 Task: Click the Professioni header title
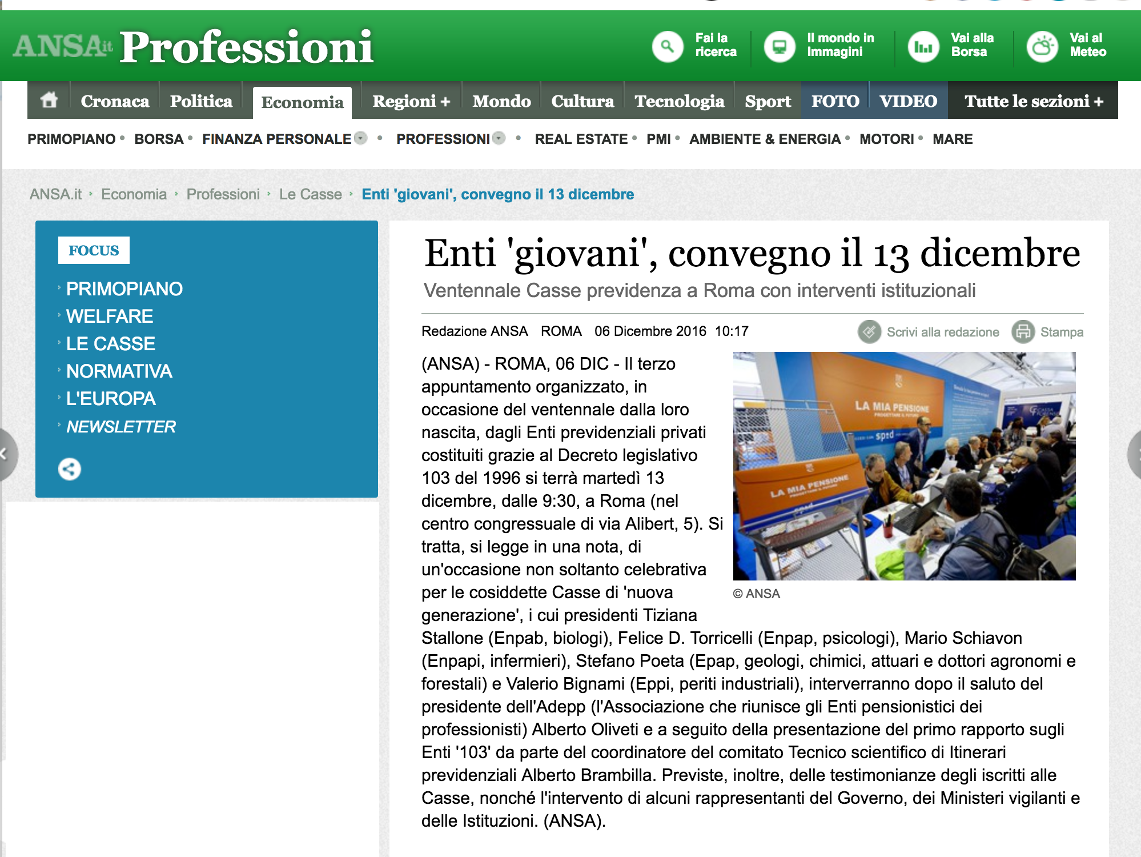(x=246, y=47)
